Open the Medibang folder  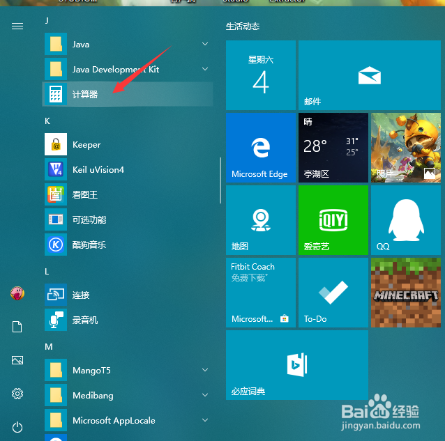point(128,395)
